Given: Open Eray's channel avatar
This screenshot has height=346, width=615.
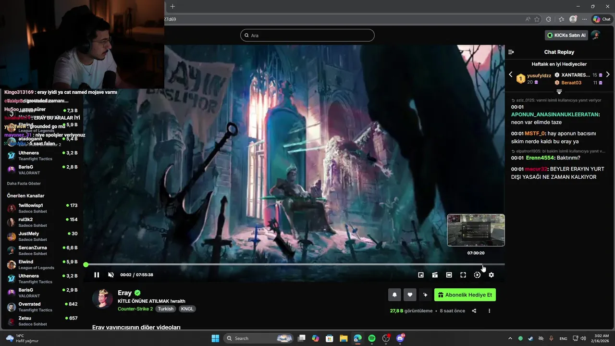Looking at the screenshot, I should pyautogui.click(x=102, y=299).
